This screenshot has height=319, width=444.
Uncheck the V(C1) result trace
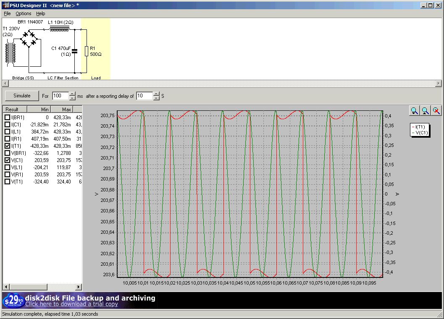[7, 160]
